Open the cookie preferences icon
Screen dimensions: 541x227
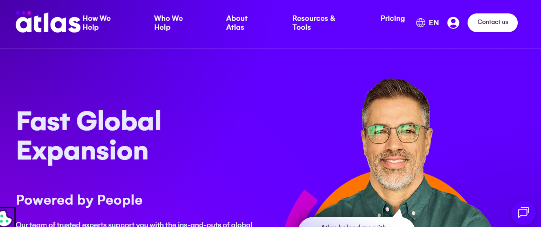[x=6, y=217]
